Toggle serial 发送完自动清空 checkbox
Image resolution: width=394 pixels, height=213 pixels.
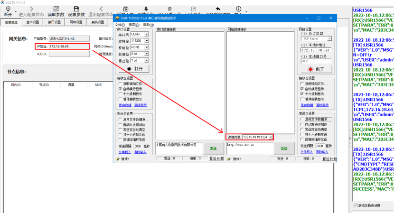point(120,130)
